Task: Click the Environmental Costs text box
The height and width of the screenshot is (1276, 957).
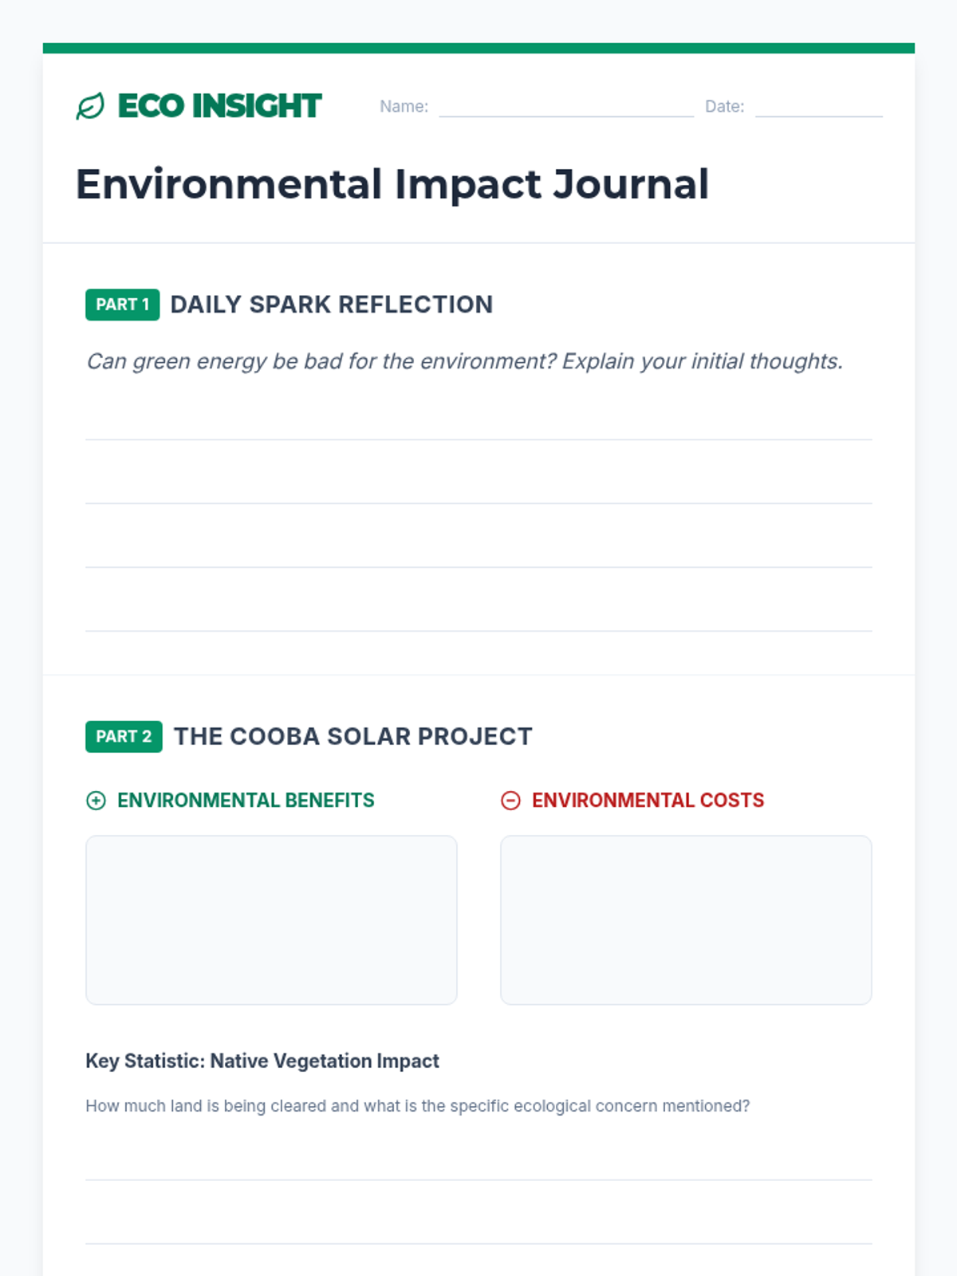Action: click(x=686, y=920)
